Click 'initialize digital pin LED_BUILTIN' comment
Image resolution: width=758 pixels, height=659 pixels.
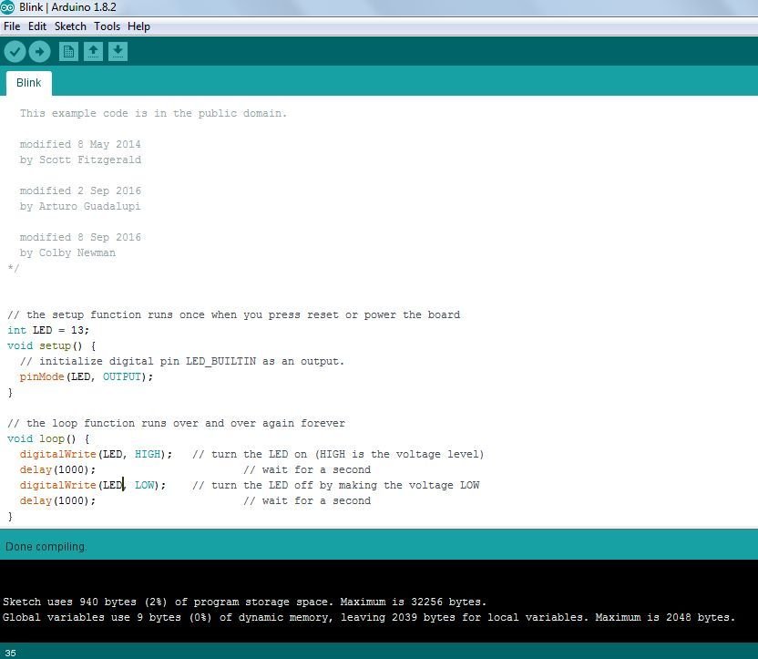182,361
